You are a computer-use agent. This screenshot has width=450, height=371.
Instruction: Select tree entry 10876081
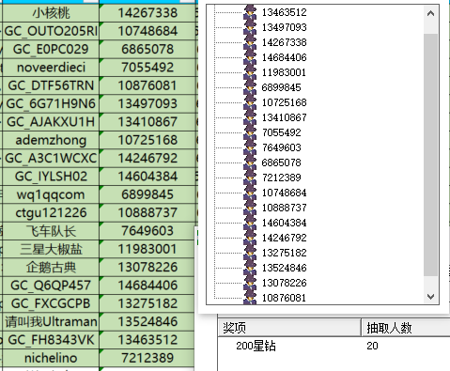click(x=284, y=298)
